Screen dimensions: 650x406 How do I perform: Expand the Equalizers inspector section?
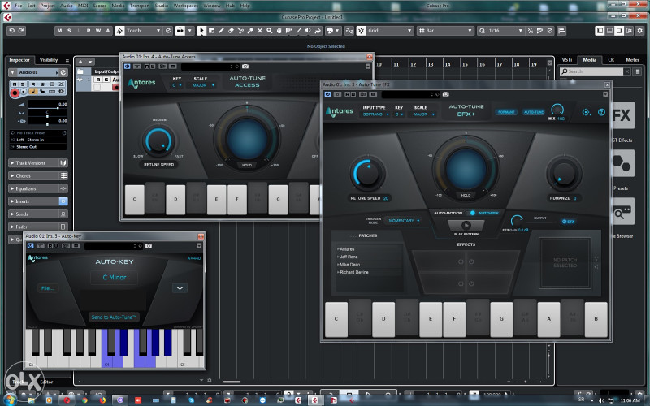click(x=38, y=188)
